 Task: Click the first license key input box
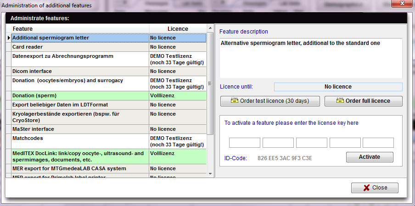245,143
